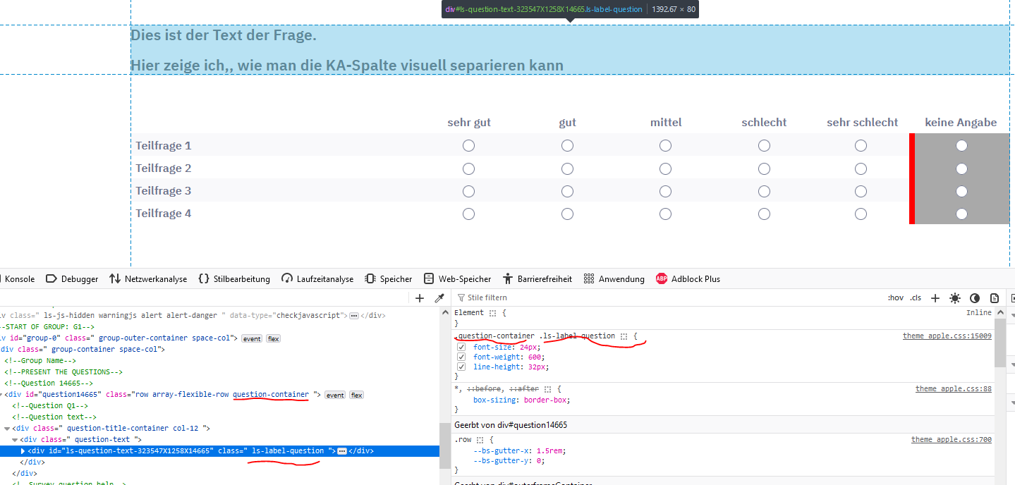This screenshot has height=485, width=1015.
Task: Open the Debugger tab
Action: (x=72, y=279)
